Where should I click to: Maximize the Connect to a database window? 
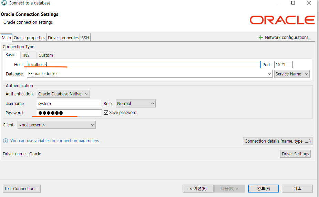[293, 3]
